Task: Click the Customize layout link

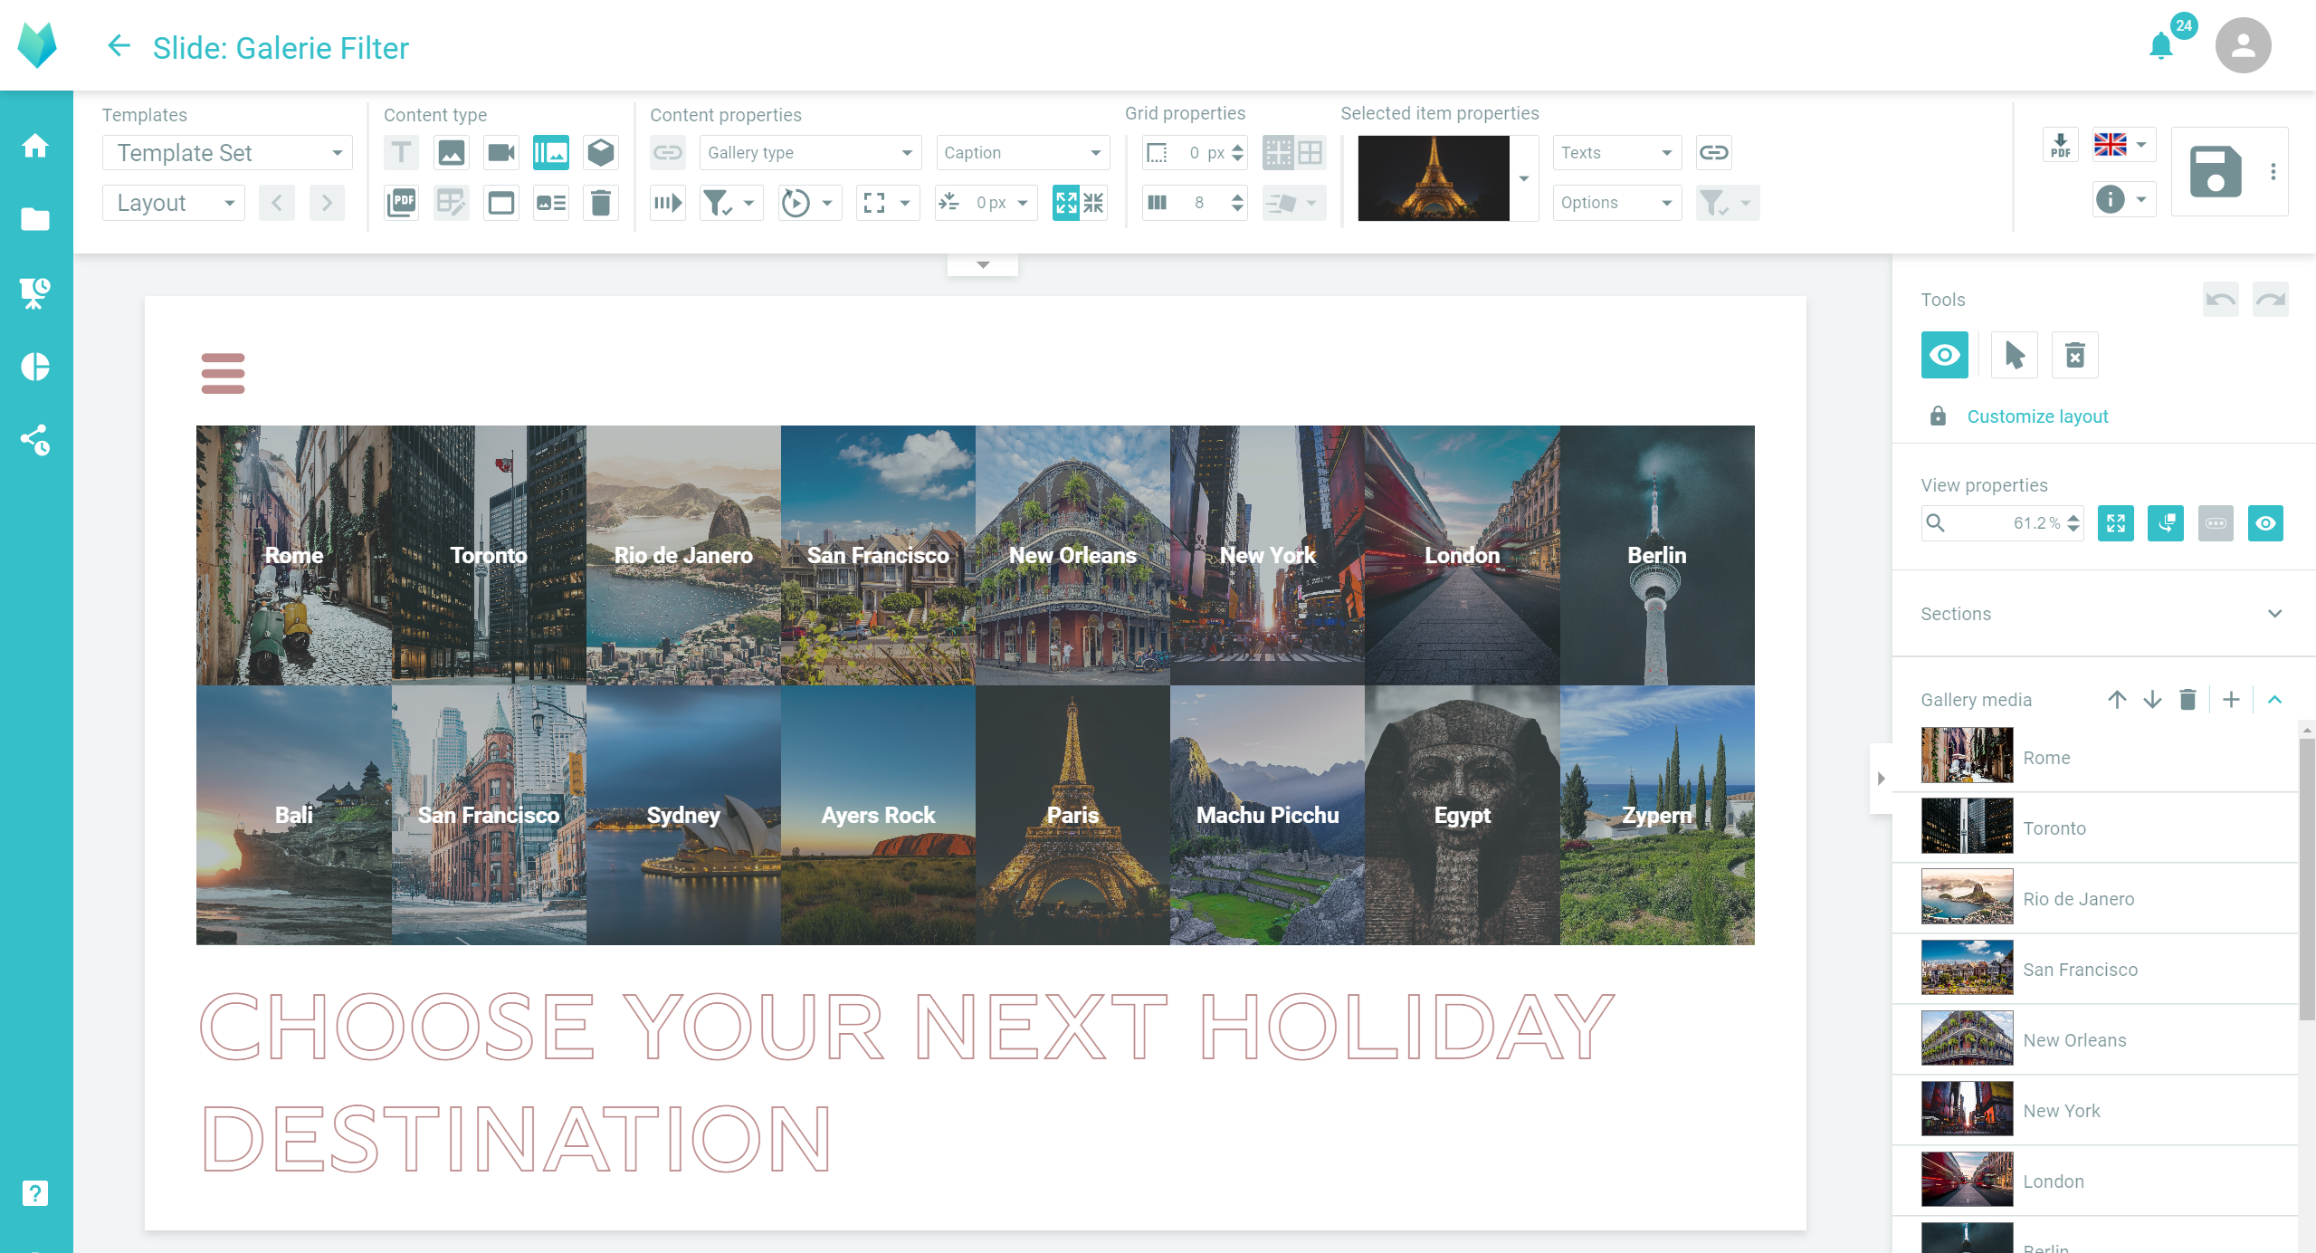Action: pyautogui.click(x=2037, y=416)
